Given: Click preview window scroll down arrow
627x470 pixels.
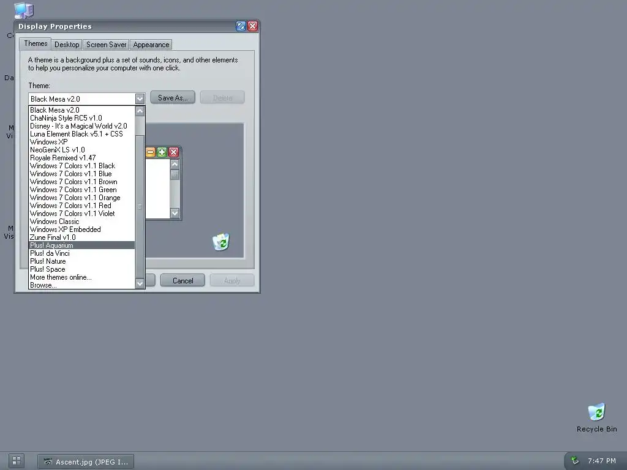Looking at the screenshot, I should 175,213.
